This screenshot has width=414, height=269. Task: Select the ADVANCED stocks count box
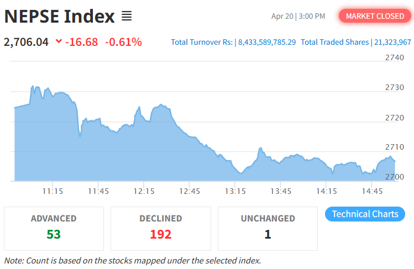tap(54, 228)
